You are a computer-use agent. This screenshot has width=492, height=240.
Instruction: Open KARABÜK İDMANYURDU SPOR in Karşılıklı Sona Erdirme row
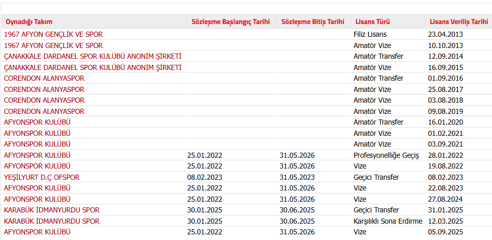tap(52, 221)
